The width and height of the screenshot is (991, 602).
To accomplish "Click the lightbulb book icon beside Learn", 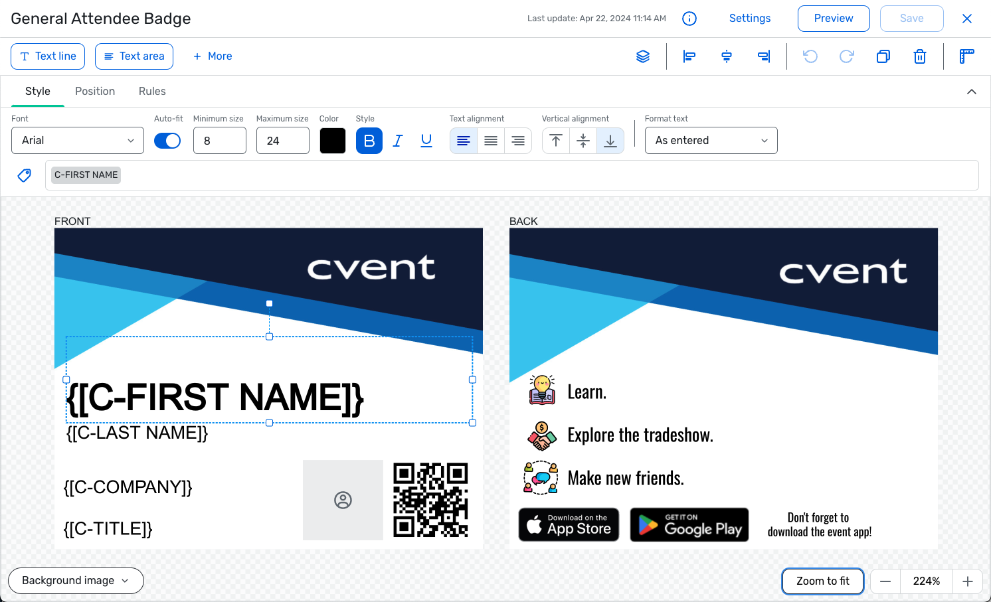I will point(542,390).
